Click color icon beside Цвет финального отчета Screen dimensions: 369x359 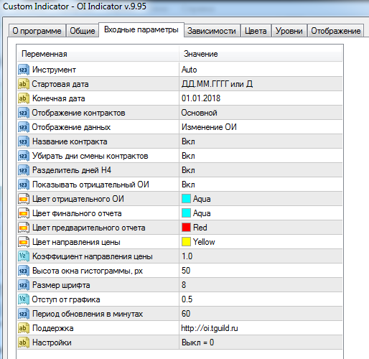point(24,213)
